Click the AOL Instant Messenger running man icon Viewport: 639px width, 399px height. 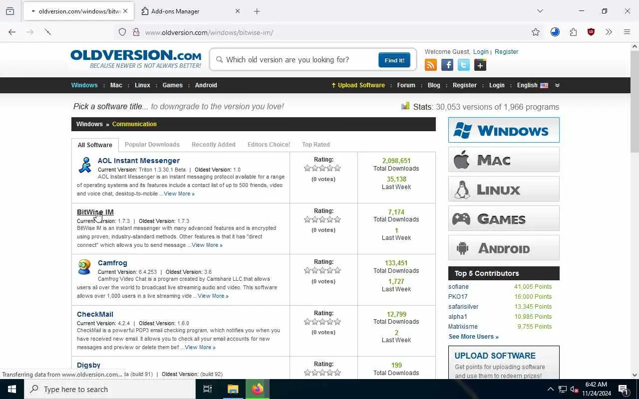(85, 165)
